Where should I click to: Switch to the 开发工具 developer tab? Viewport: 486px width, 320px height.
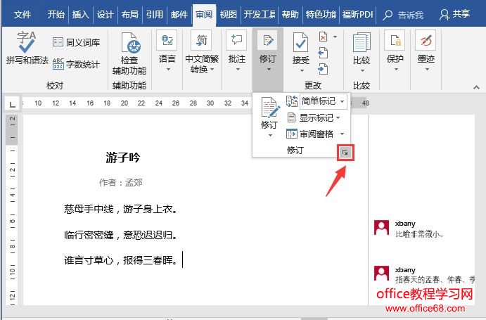click(x=259, y=14)
